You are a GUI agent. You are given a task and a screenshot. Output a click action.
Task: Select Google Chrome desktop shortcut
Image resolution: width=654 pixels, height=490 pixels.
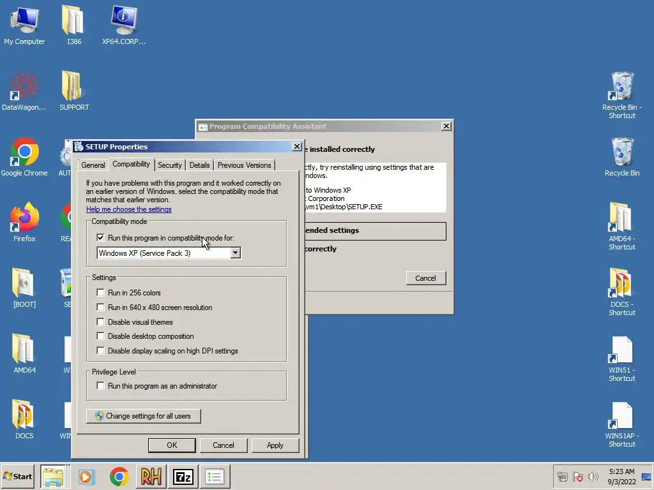point(24,157)
